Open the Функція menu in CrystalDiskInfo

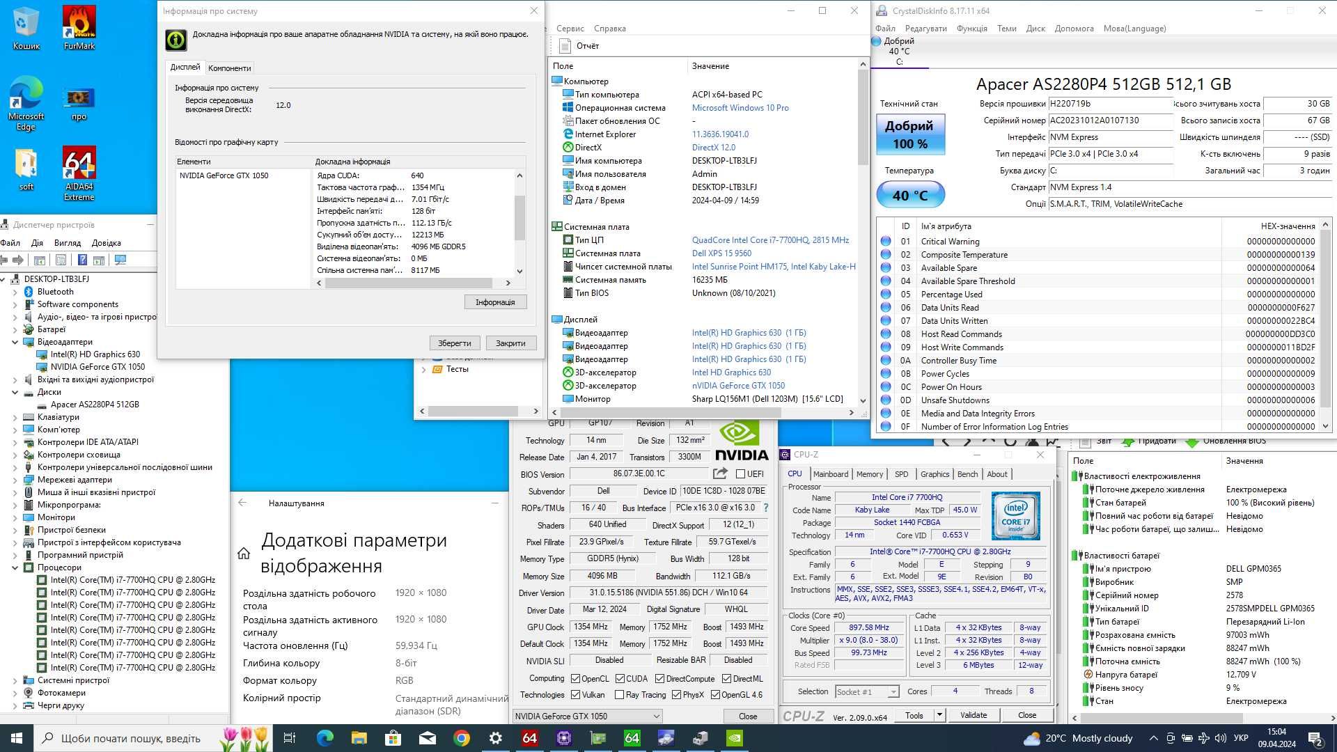click(x=971, y=29)
